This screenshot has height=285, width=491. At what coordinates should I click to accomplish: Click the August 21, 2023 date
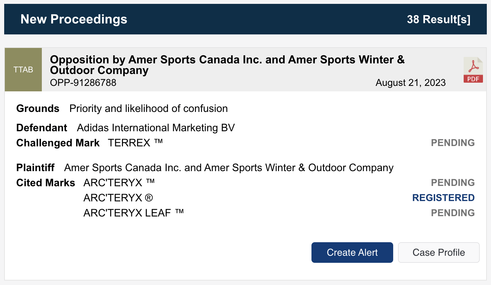[410, 83]
